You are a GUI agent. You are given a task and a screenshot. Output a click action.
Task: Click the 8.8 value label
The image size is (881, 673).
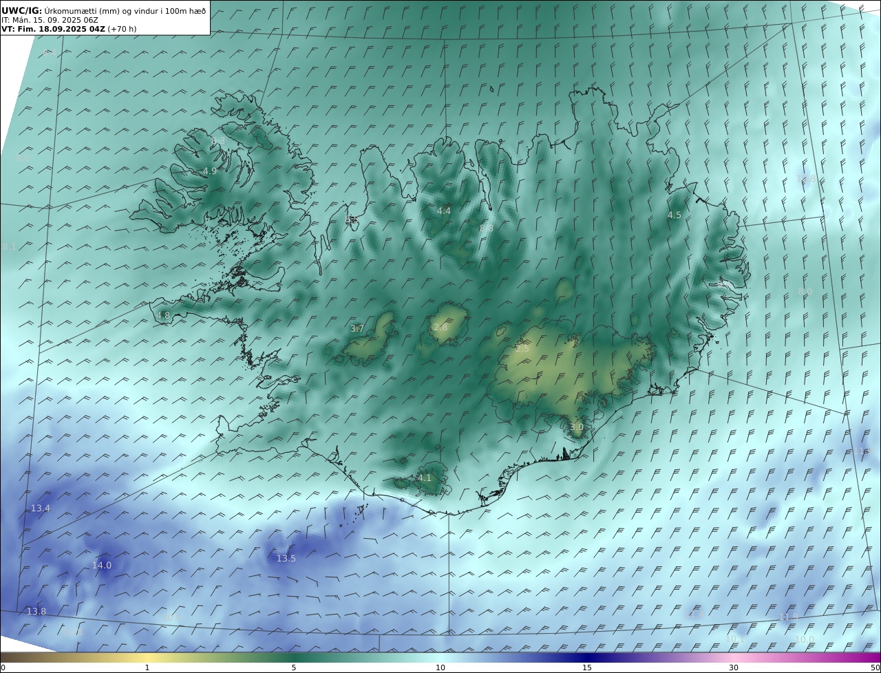point(487,228)
